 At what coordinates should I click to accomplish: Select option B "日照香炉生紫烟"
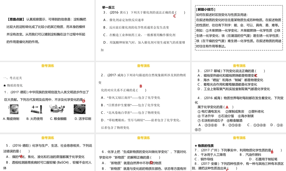click(130, 105)
